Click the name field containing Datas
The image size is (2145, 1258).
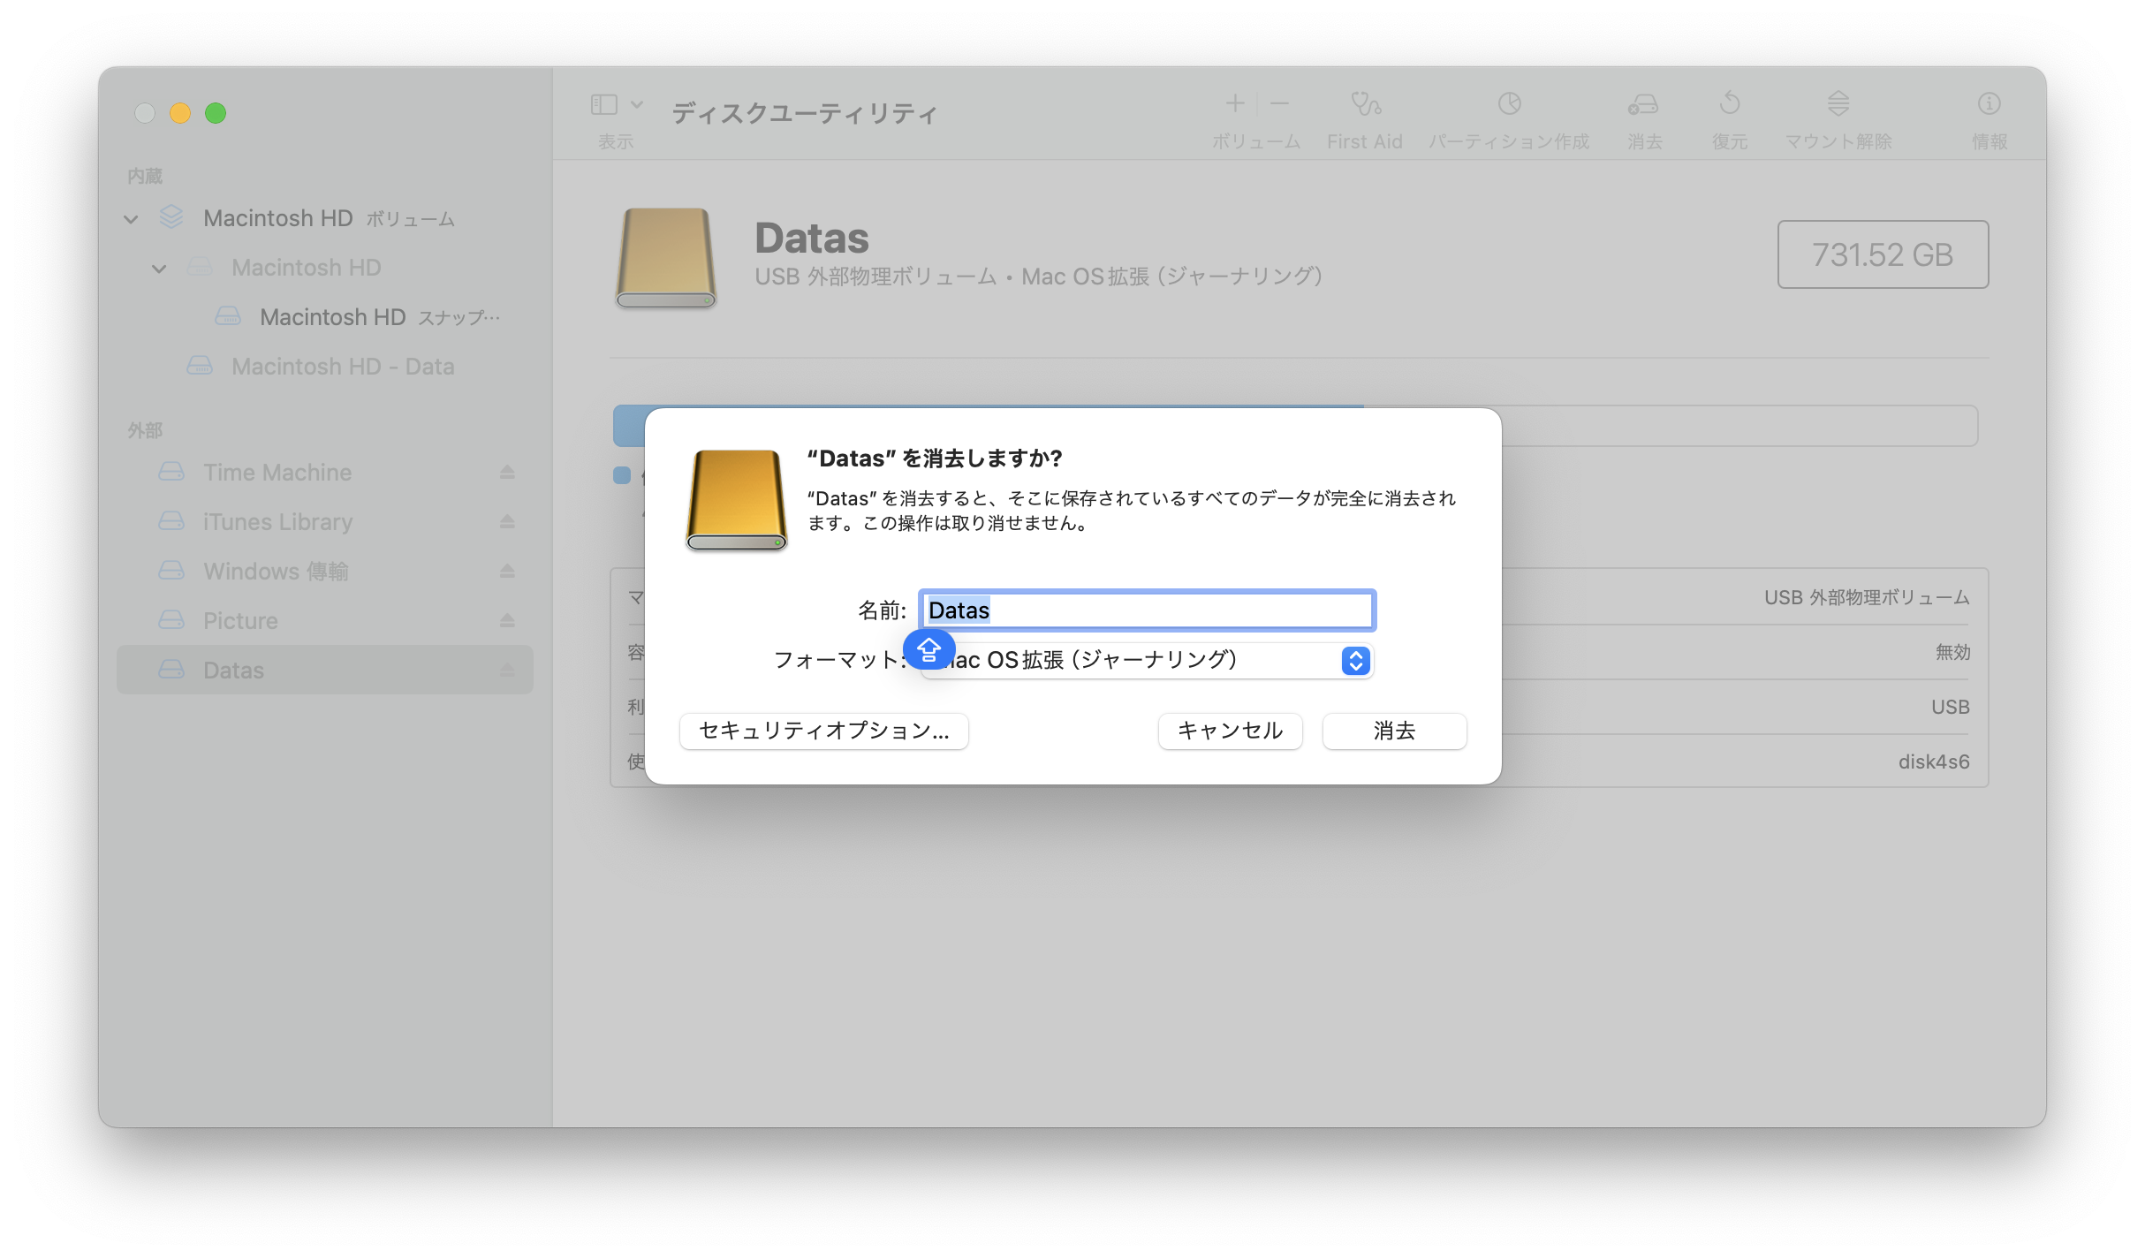(x=1147, y=610)
